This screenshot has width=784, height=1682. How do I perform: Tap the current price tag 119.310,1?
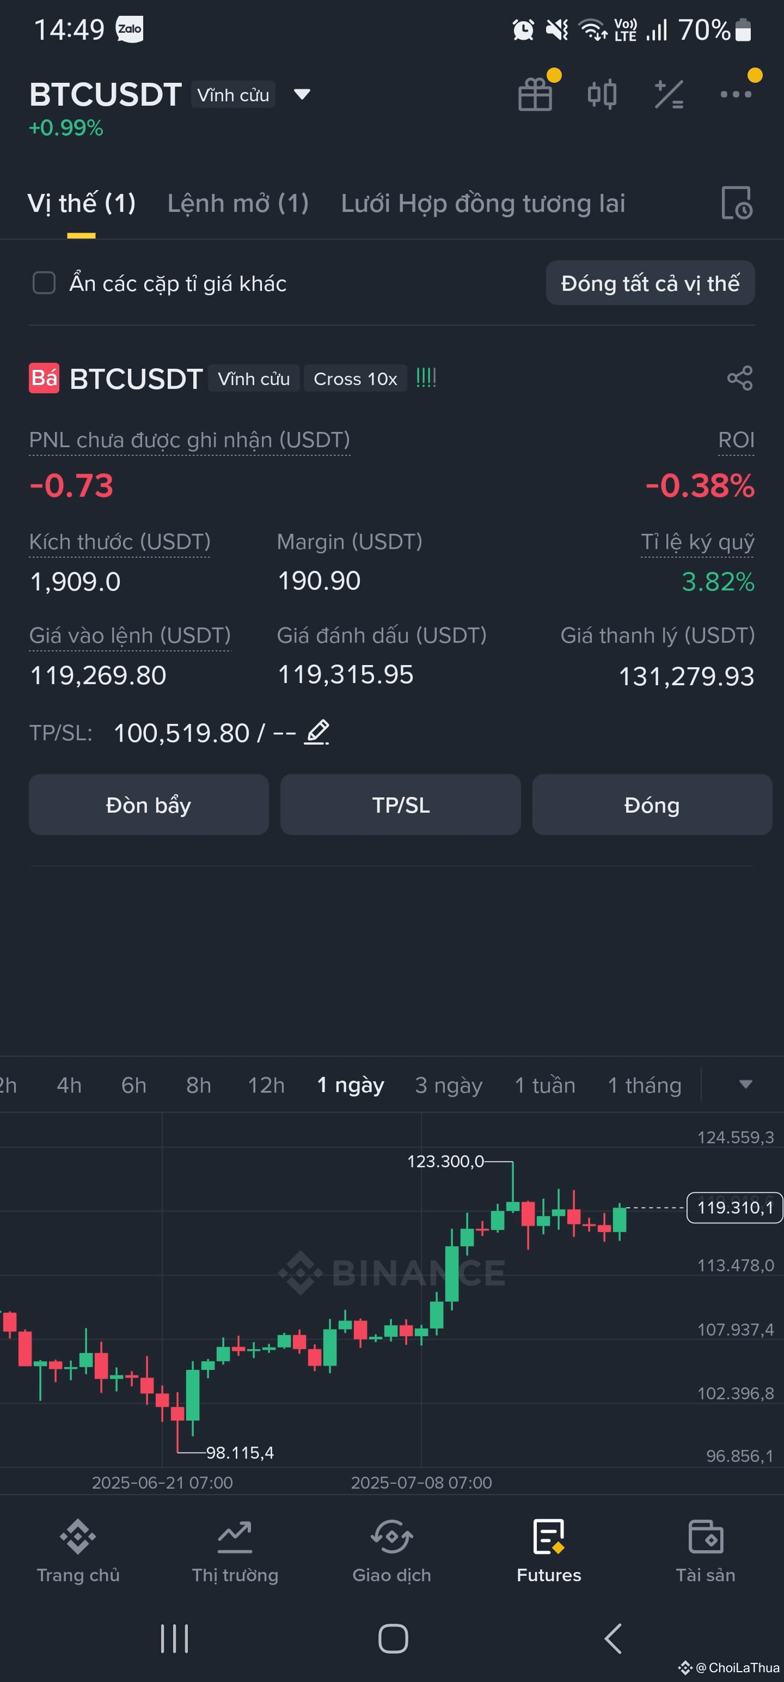[x=735, y=1208]
